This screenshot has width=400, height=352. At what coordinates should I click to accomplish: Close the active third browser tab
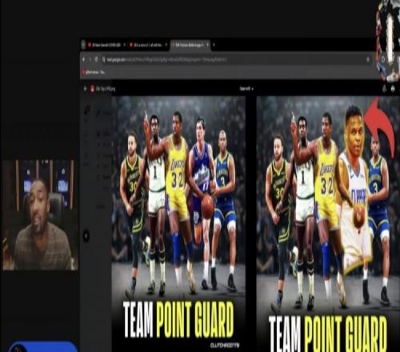tap(207, 45)
